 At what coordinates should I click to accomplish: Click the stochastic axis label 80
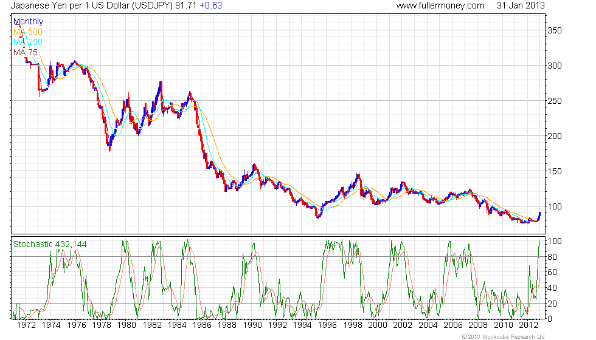pyautogui.click(x=552, y=257)
